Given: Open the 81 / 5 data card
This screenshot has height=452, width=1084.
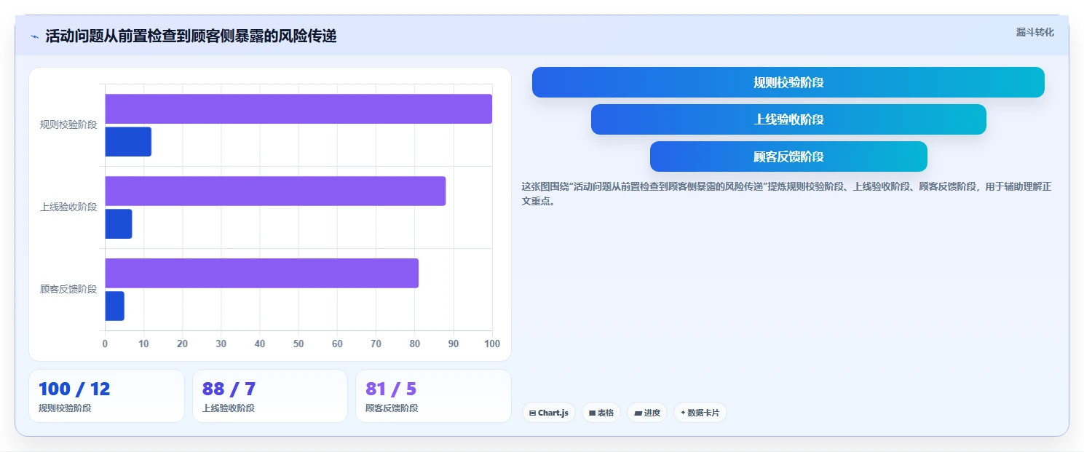Looking at the screenshot, I should (433, 396).
